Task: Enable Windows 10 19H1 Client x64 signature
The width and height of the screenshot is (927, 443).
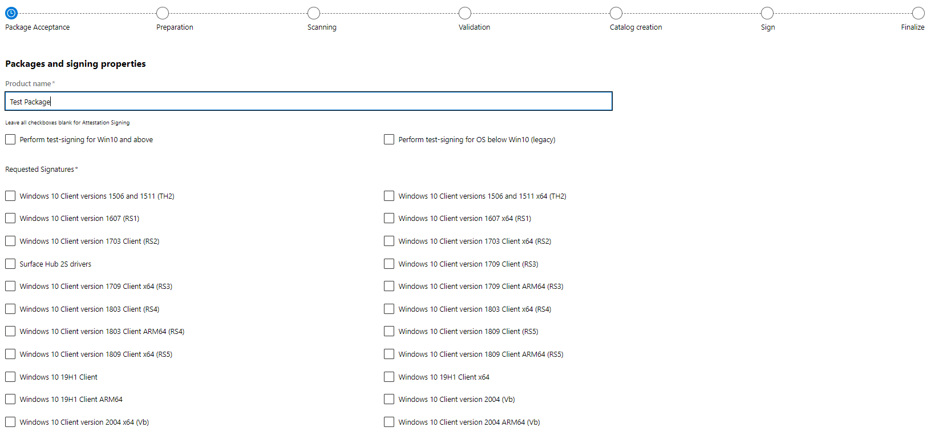Action: (388, 377)
